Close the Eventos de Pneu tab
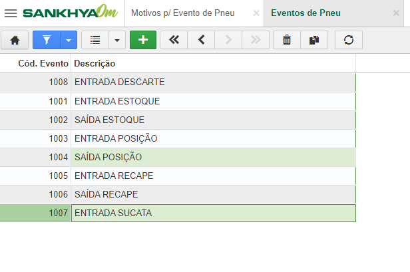 [396, 13]
